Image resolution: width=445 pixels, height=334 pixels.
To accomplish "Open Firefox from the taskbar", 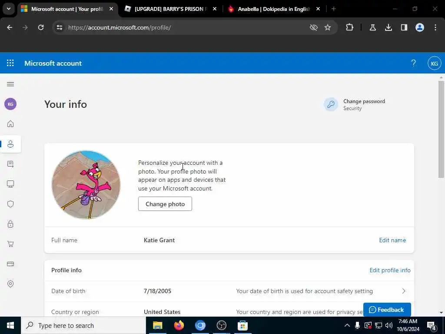I will (179, 325).
